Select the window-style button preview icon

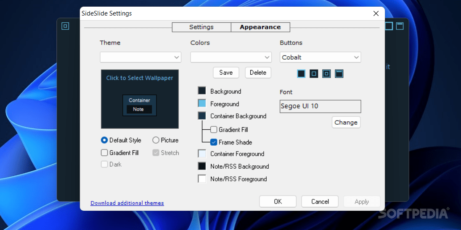pos(339,73)
